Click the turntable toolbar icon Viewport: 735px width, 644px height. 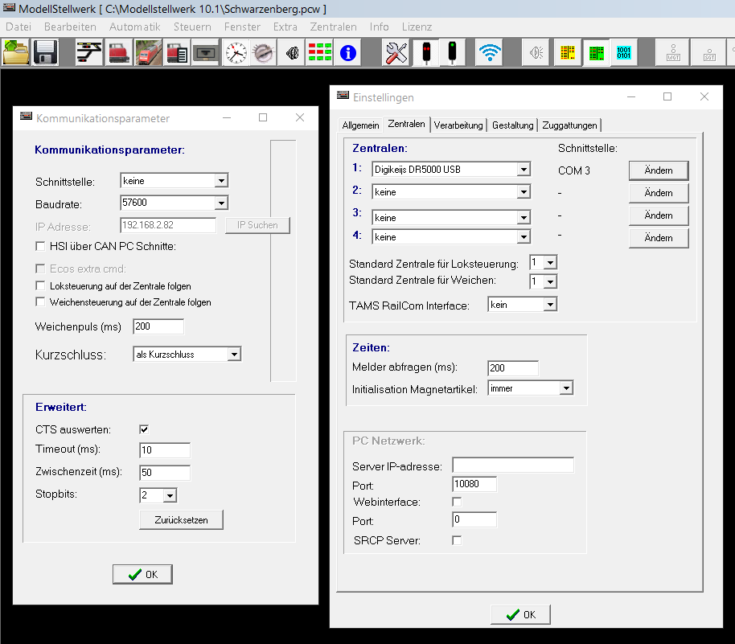263,52
